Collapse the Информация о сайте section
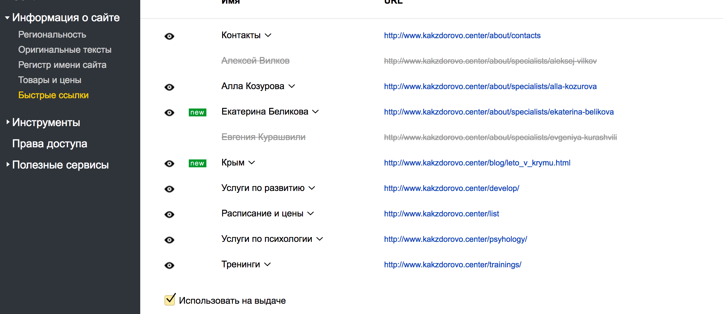Image resolution: width=723 pixels, height=314 pixels. coord(7,18)
